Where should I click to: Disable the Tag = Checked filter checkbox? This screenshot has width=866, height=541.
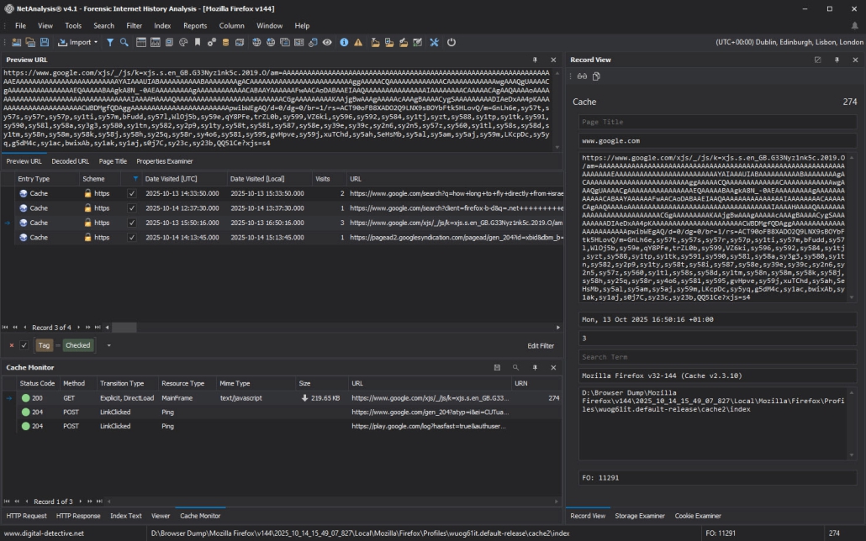coord(24,345)
